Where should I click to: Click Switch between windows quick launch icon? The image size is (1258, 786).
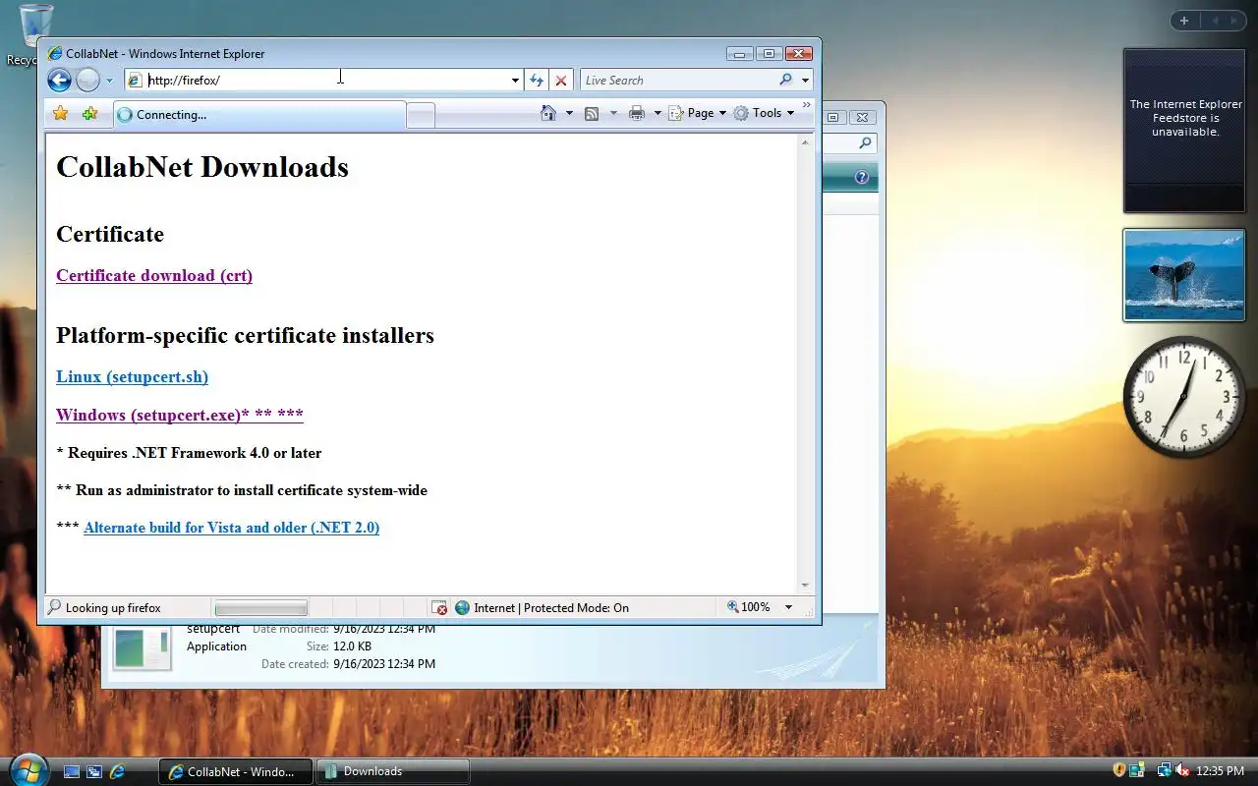[94, 771]
